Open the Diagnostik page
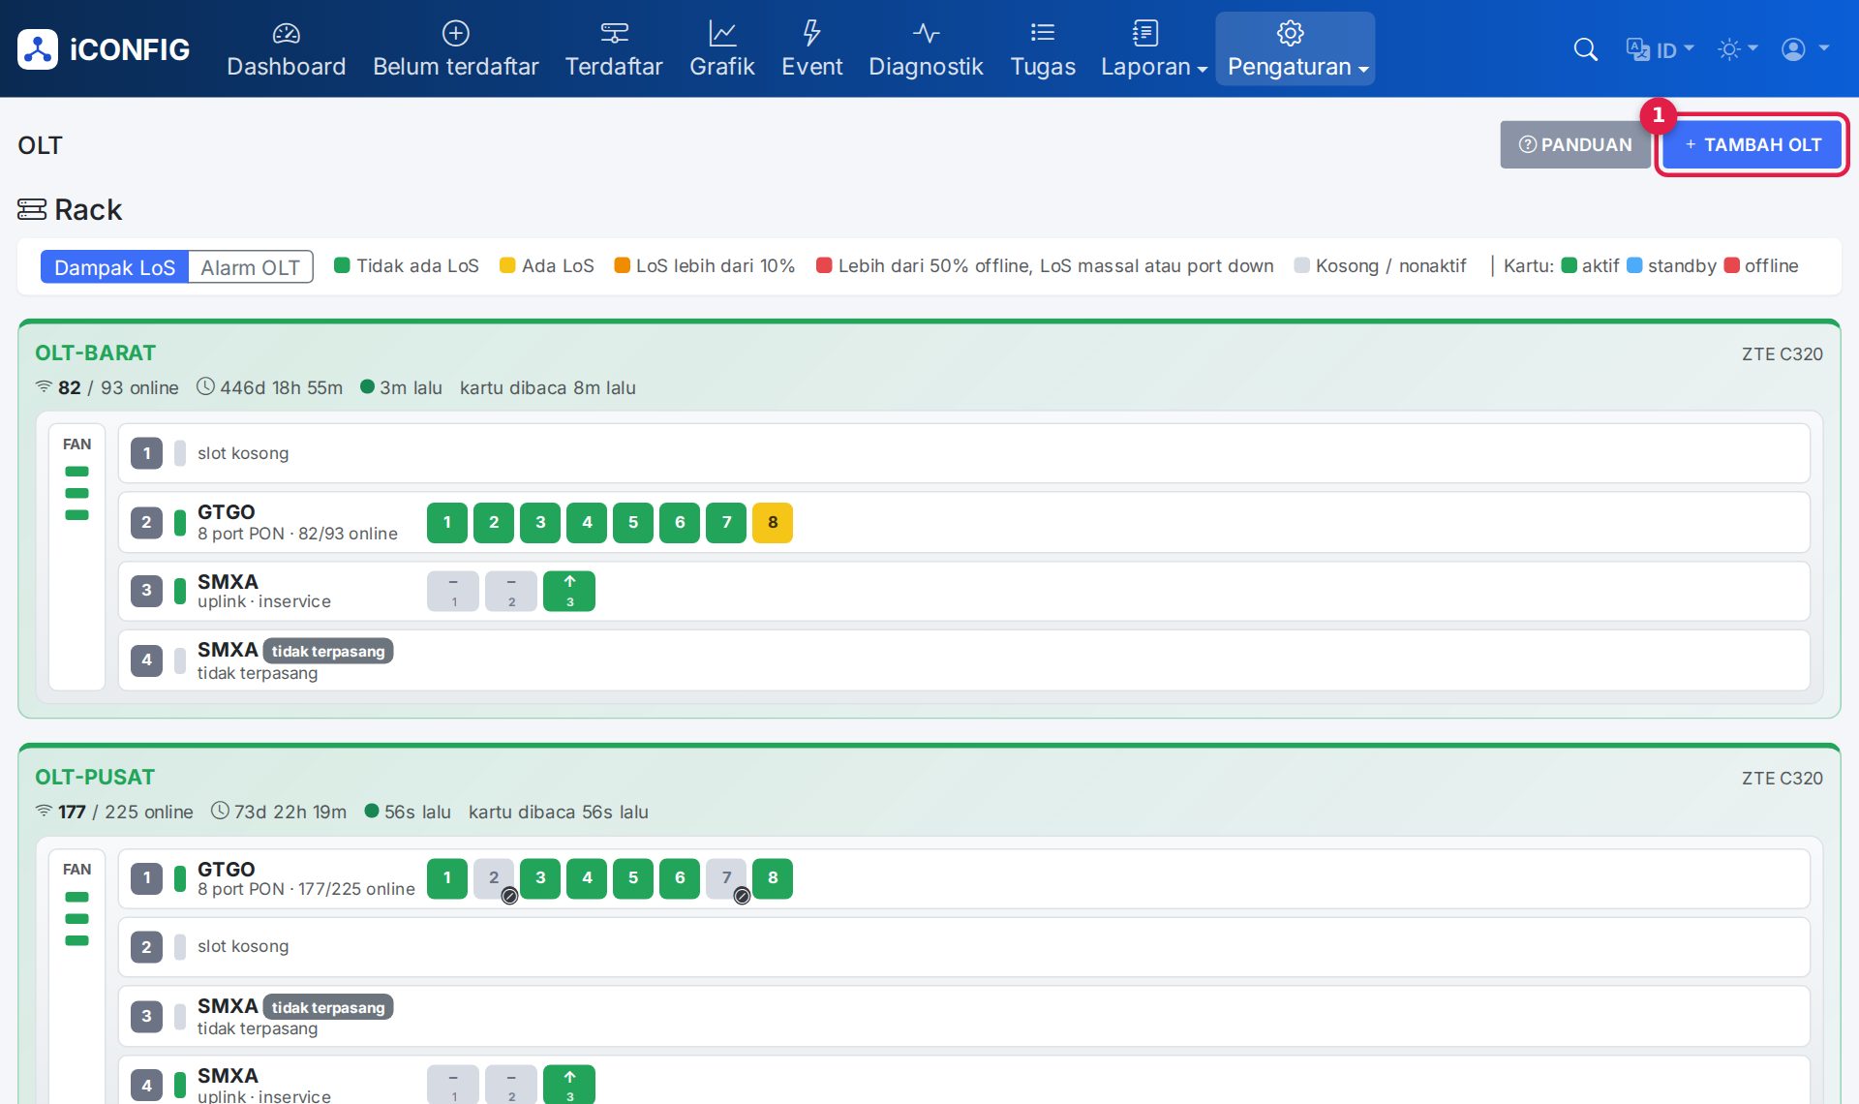Viewport: 1859px width, 1104px height. 926,49
